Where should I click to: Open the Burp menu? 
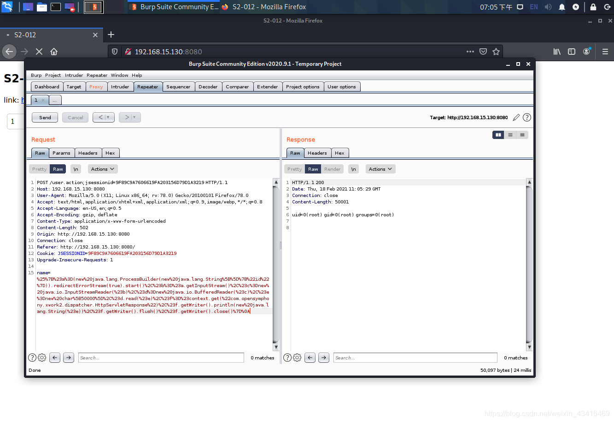36,75
